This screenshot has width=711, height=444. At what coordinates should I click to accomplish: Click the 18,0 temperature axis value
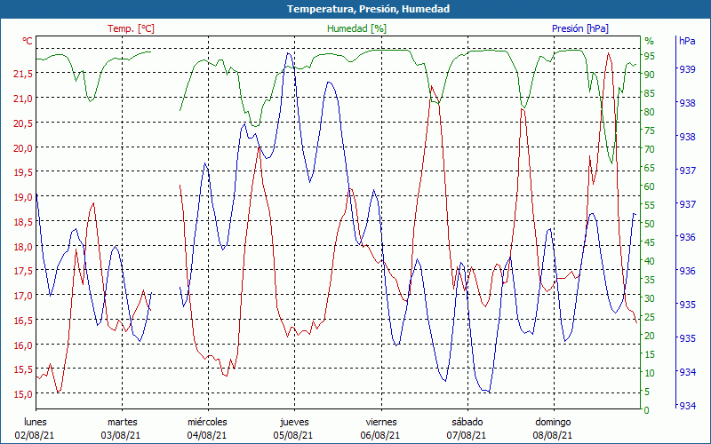(23, 247)
